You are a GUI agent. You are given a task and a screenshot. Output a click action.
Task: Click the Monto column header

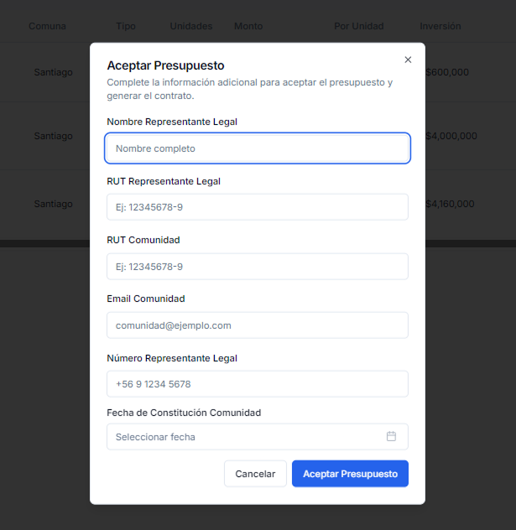(248, 26)
